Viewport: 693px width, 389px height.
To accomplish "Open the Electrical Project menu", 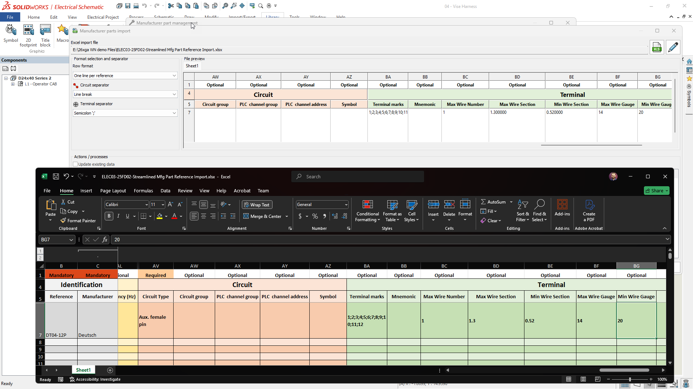I will pyautogui.click(x=103, y=17).
